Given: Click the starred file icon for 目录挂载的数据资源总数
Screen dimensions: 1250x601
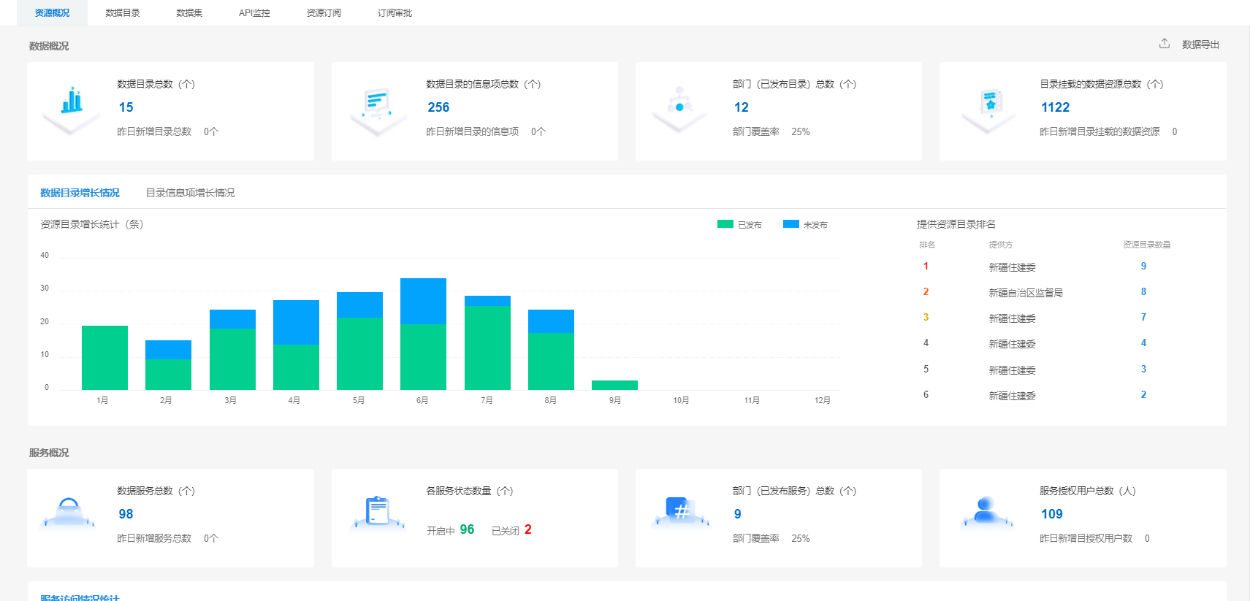Looking at the screenshot, I should pos(990,102).
